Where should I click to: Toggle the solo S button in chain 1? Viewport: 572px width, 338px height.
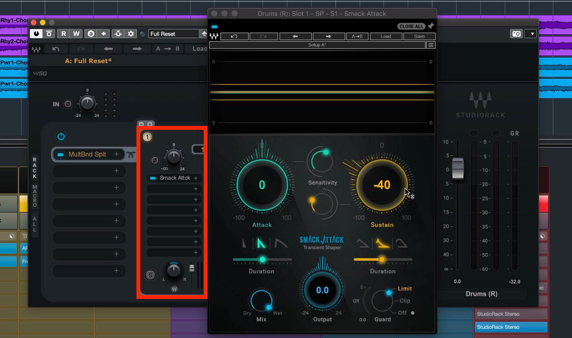pos(150,275)
